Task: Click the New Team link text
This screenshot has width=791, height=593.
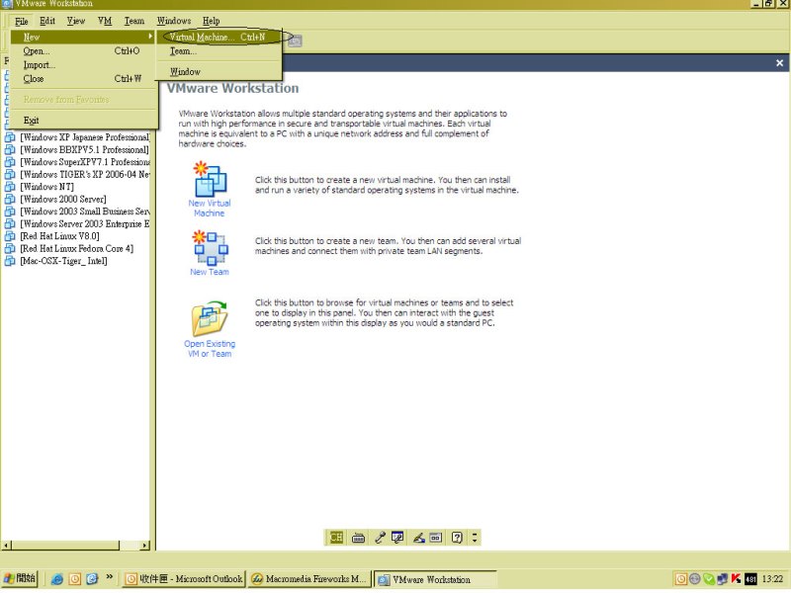Action: (x=210, y=272)
